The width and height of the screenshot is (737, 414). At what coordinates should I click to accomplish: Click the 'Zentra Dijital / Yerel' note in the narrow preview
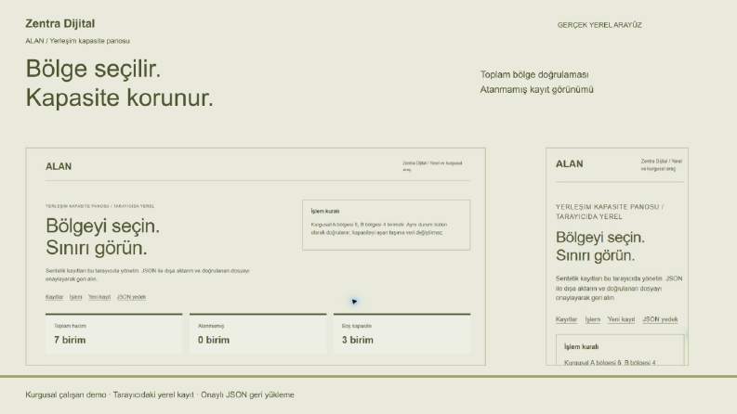[662, 164]
